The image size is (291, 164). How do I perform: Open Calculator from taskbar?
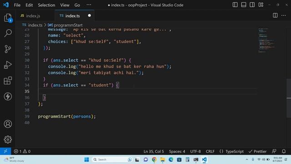click(187, 159)
